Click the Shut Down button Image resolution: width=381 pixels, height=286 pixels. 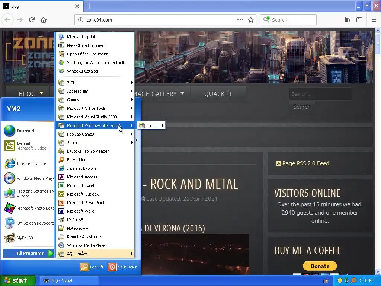tap(123, 267)
